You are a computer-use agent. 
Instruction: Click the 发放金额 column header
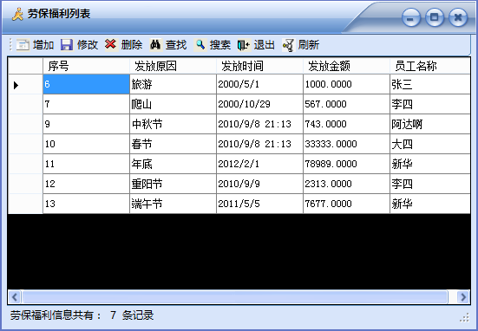pos(347,66)
